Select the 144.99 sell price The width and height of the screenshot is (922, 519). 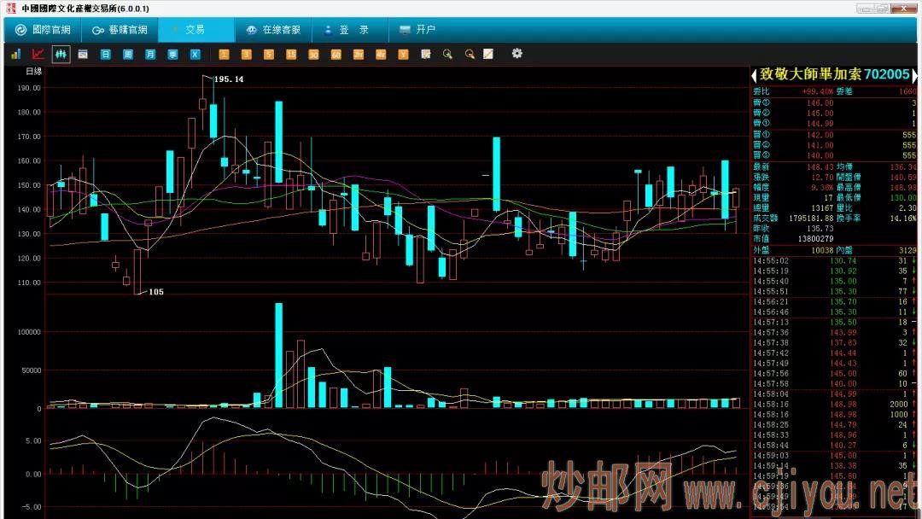point(820,124)
